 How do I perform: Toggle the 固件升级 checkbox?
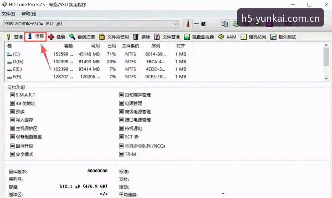coord(12,146)
